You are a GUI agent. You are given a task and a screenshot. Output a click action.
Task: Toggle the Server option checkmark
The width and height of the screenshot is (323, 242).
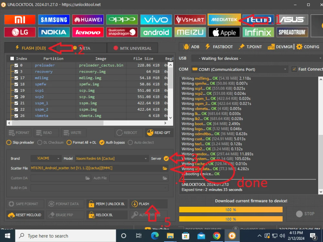(x=166, y=158)
